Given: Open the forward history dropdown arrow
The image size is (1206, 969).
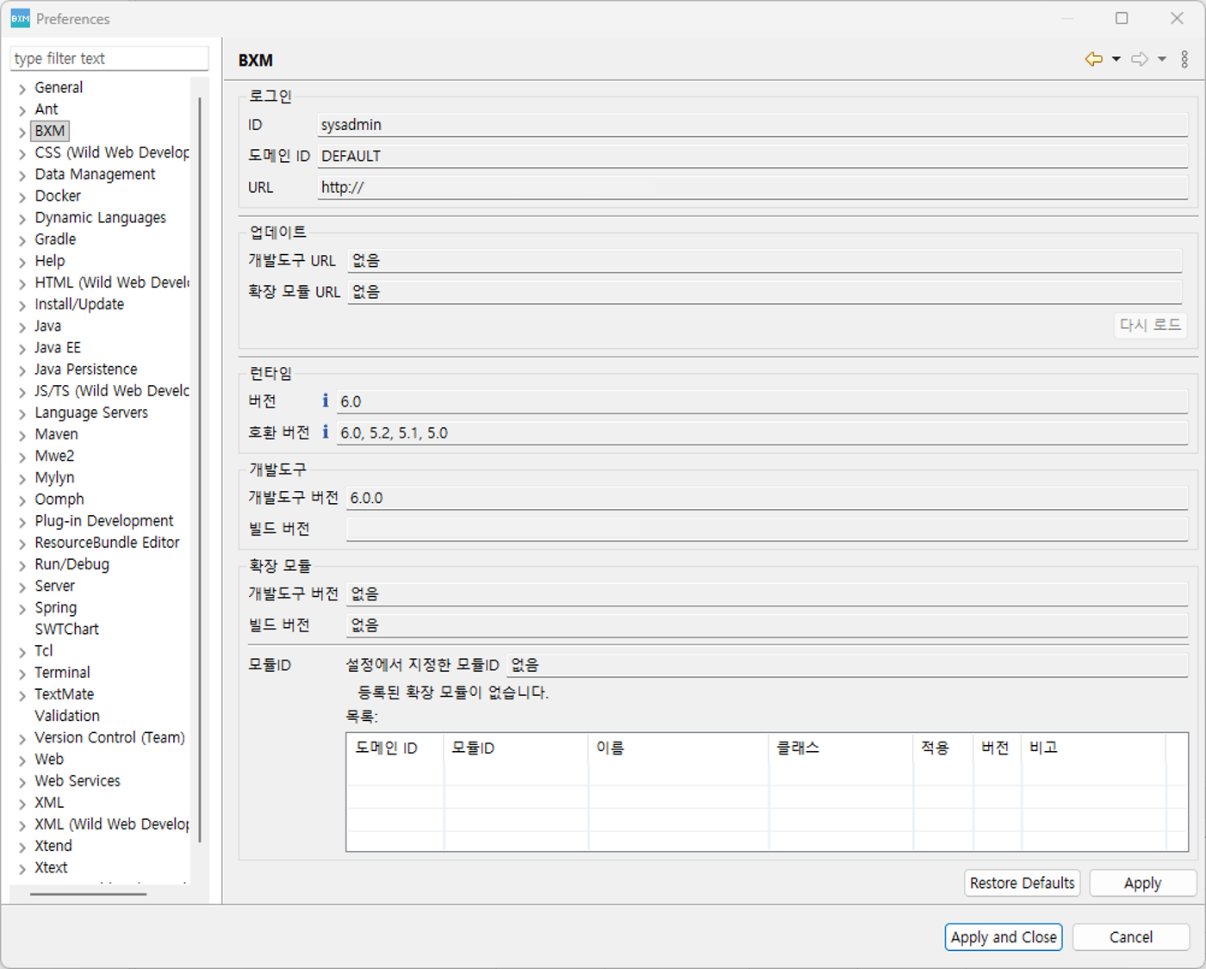Looking at the screenshot, I should [1162, 59].
